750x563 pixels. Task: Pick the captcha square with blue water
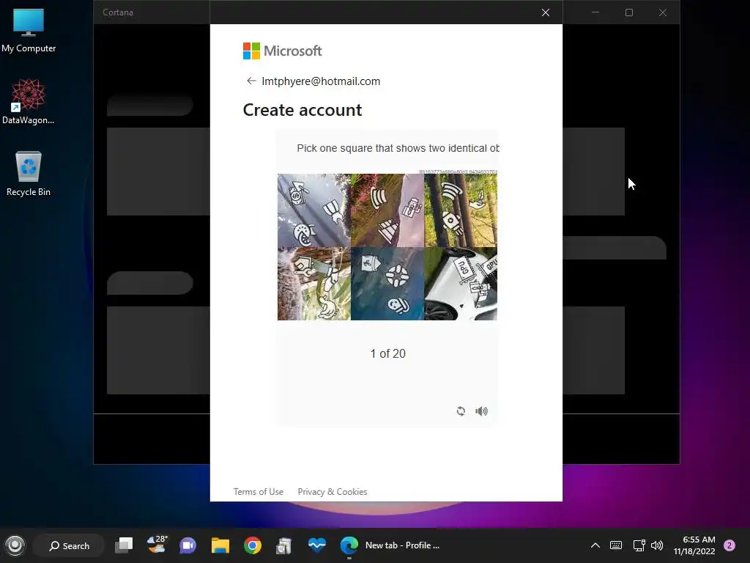coord(387,284)
